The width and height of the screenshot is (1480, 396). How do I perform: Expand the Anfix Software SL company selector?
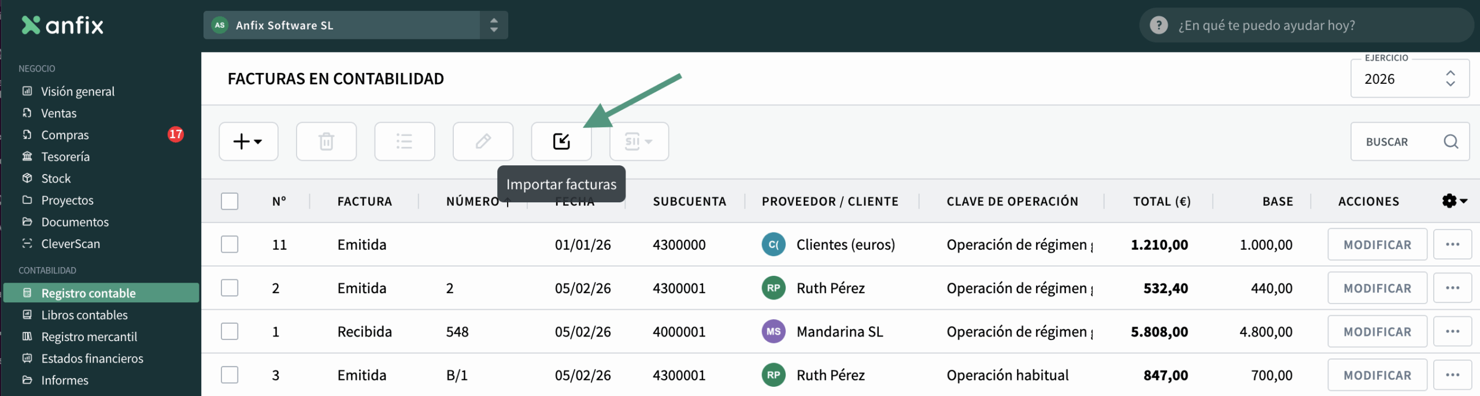[493, 25]
